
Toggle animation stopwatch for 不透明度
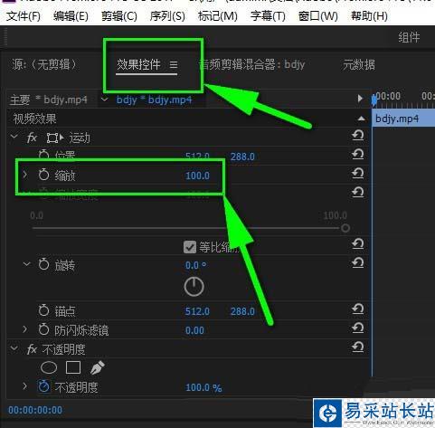tap(43, 386)
